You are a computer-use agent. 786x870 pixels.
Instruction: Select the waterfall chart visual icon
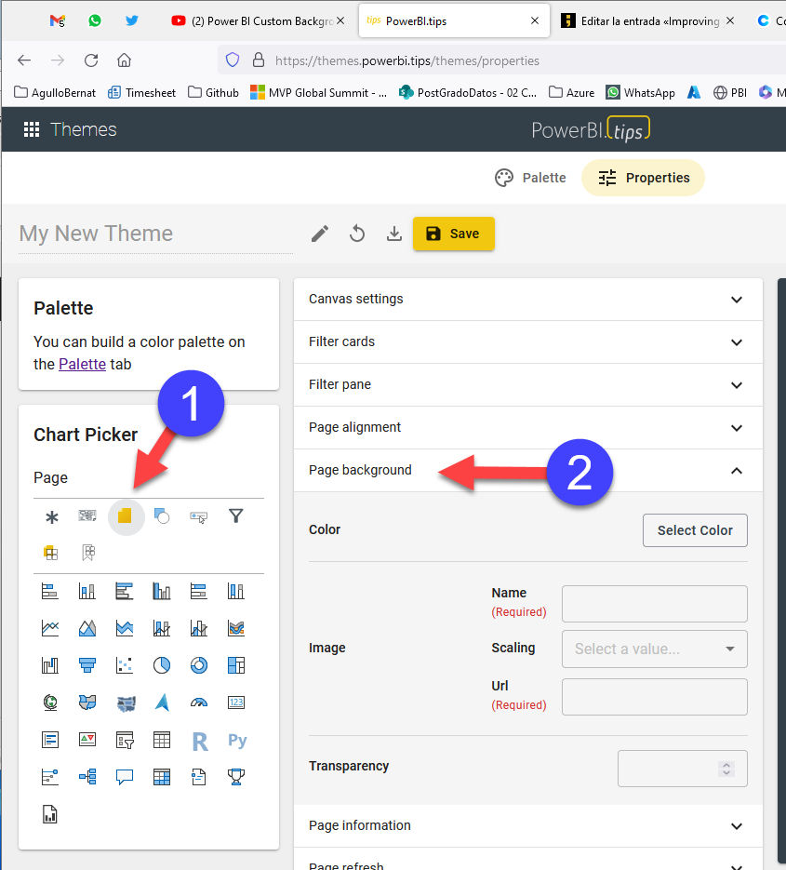point(50,665)
